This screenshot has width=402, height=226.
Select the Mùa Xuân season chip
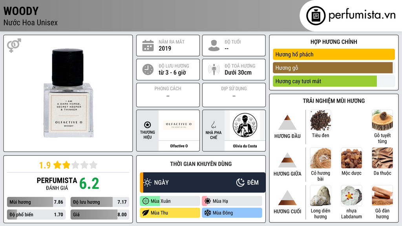[170, 201]
